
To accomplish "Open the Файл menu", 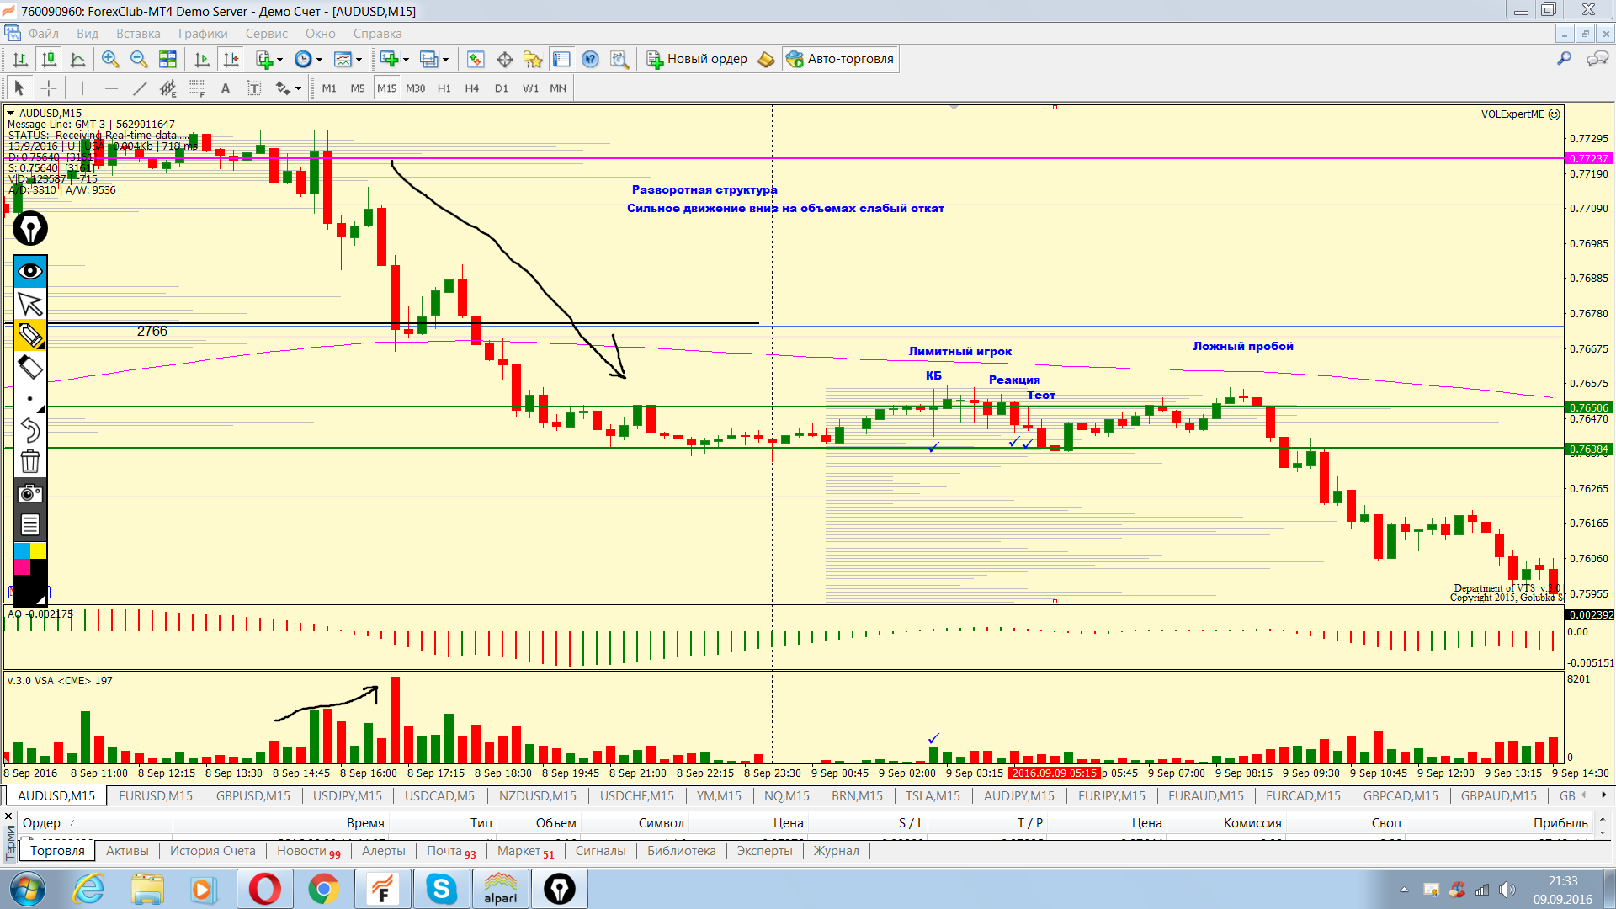I will [x=44, y=34].
